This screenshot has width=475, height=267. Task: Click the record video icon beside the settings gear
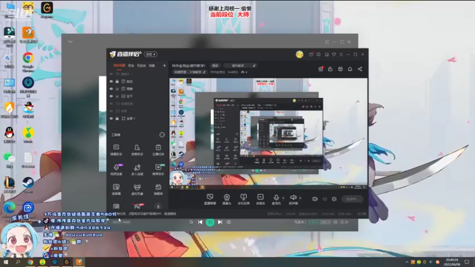pos(315,199)
